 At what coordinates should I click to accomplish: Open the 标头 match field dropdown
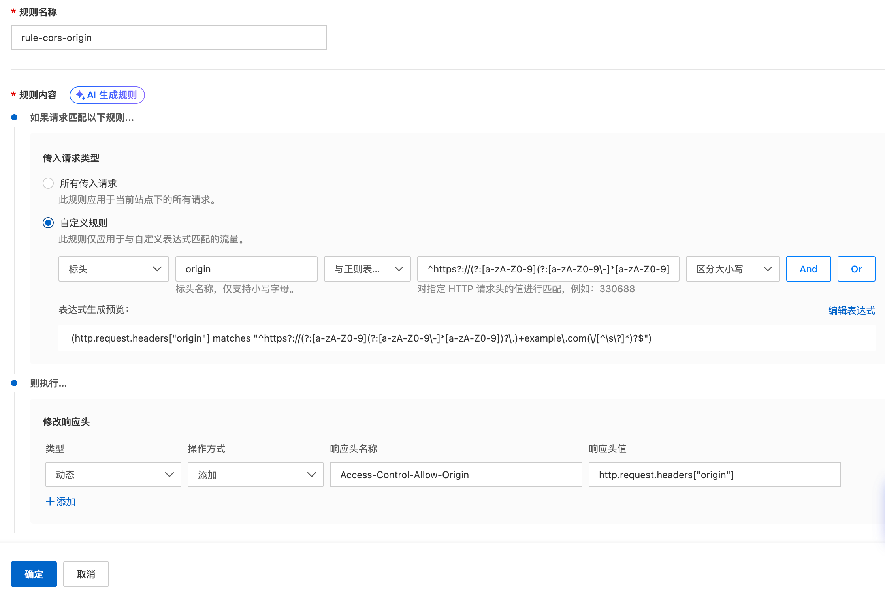[113, 269]
